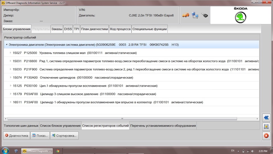Viewport: 273px width, 154px height.
Task: Open Перечень устанавливаемого оборудования tab
Action: [163, 125]
